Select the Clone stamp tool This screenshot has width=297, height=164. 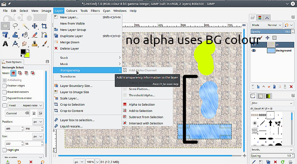[x=35, y=43]
